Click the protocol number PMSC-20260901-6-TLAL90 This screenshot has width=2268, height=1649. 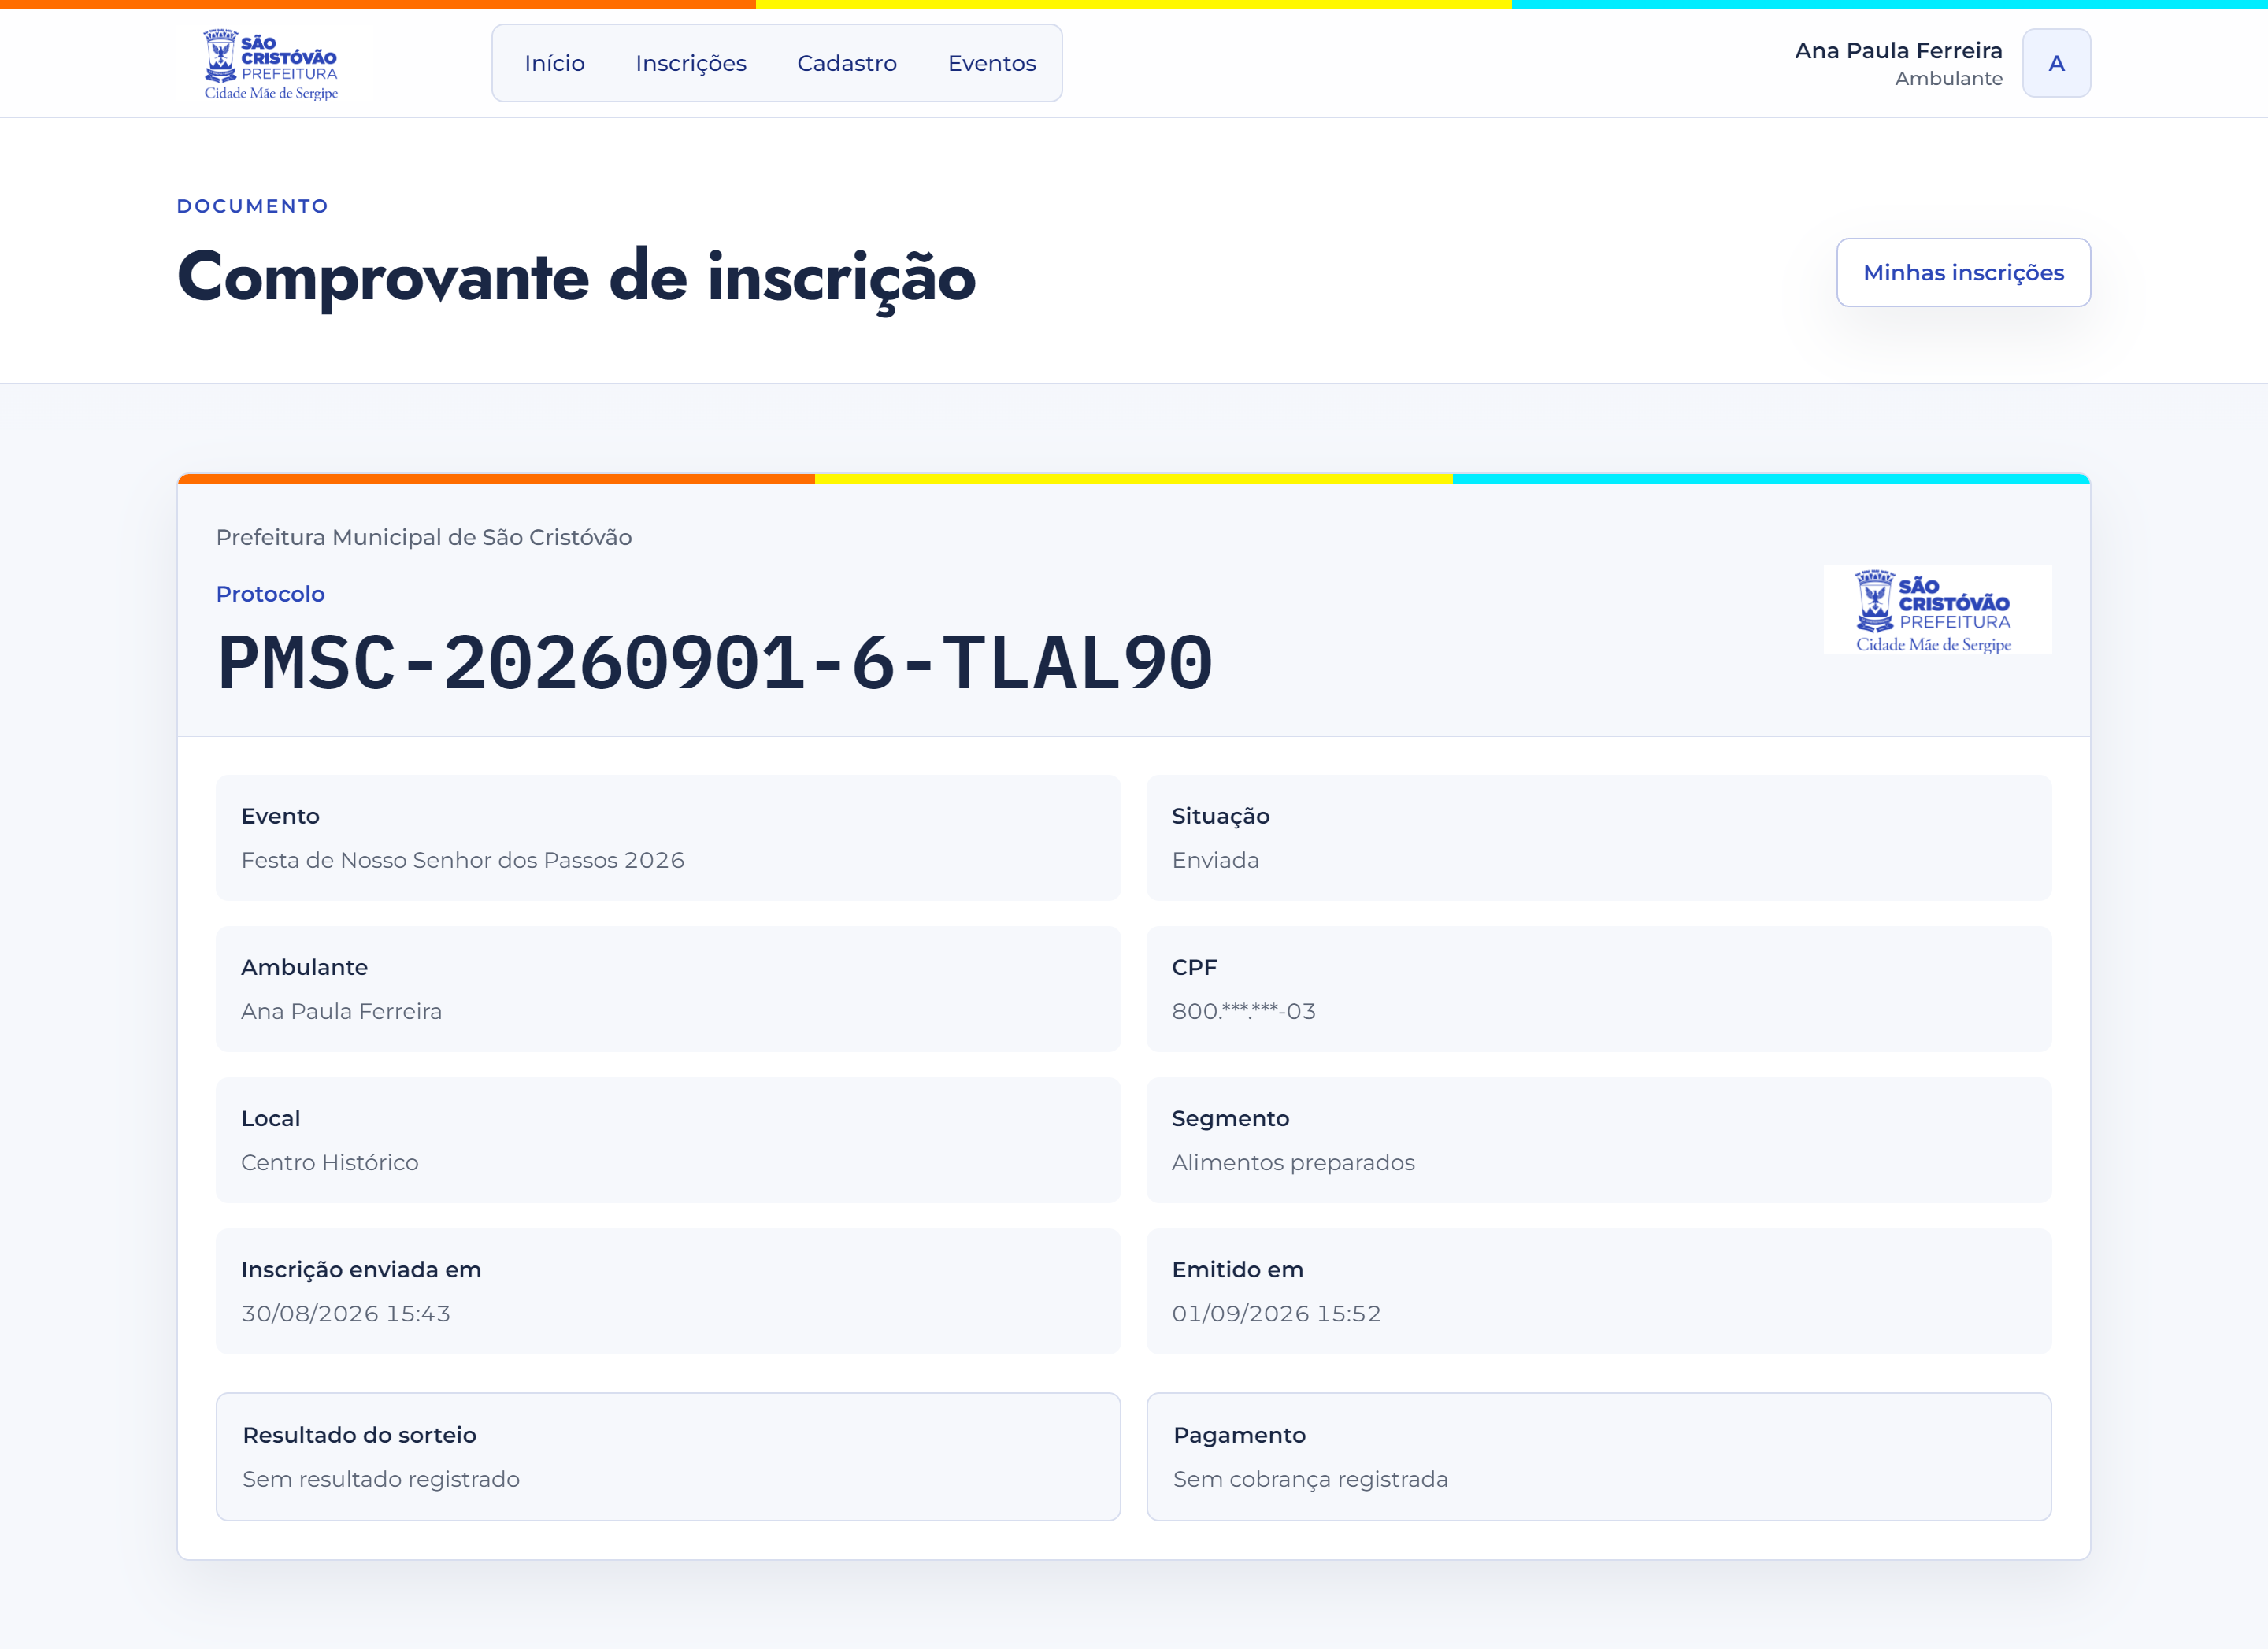[x=715, y=663]
